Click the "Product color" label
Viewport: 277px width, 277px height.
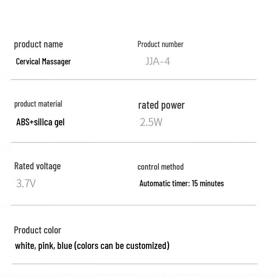click(37, 230)
